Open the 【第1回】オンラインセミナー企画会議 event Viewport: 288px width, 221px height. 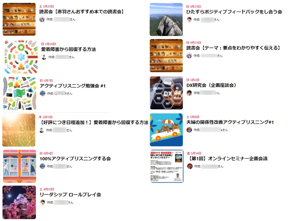point(227,159)
